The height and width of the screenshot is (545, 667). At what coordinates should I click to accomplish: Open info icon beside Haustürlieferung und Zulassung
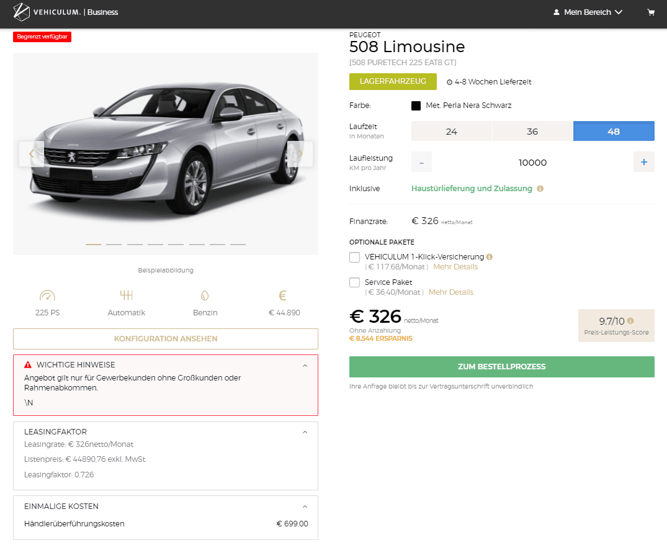pyautogui.click(x=540, y=189)
